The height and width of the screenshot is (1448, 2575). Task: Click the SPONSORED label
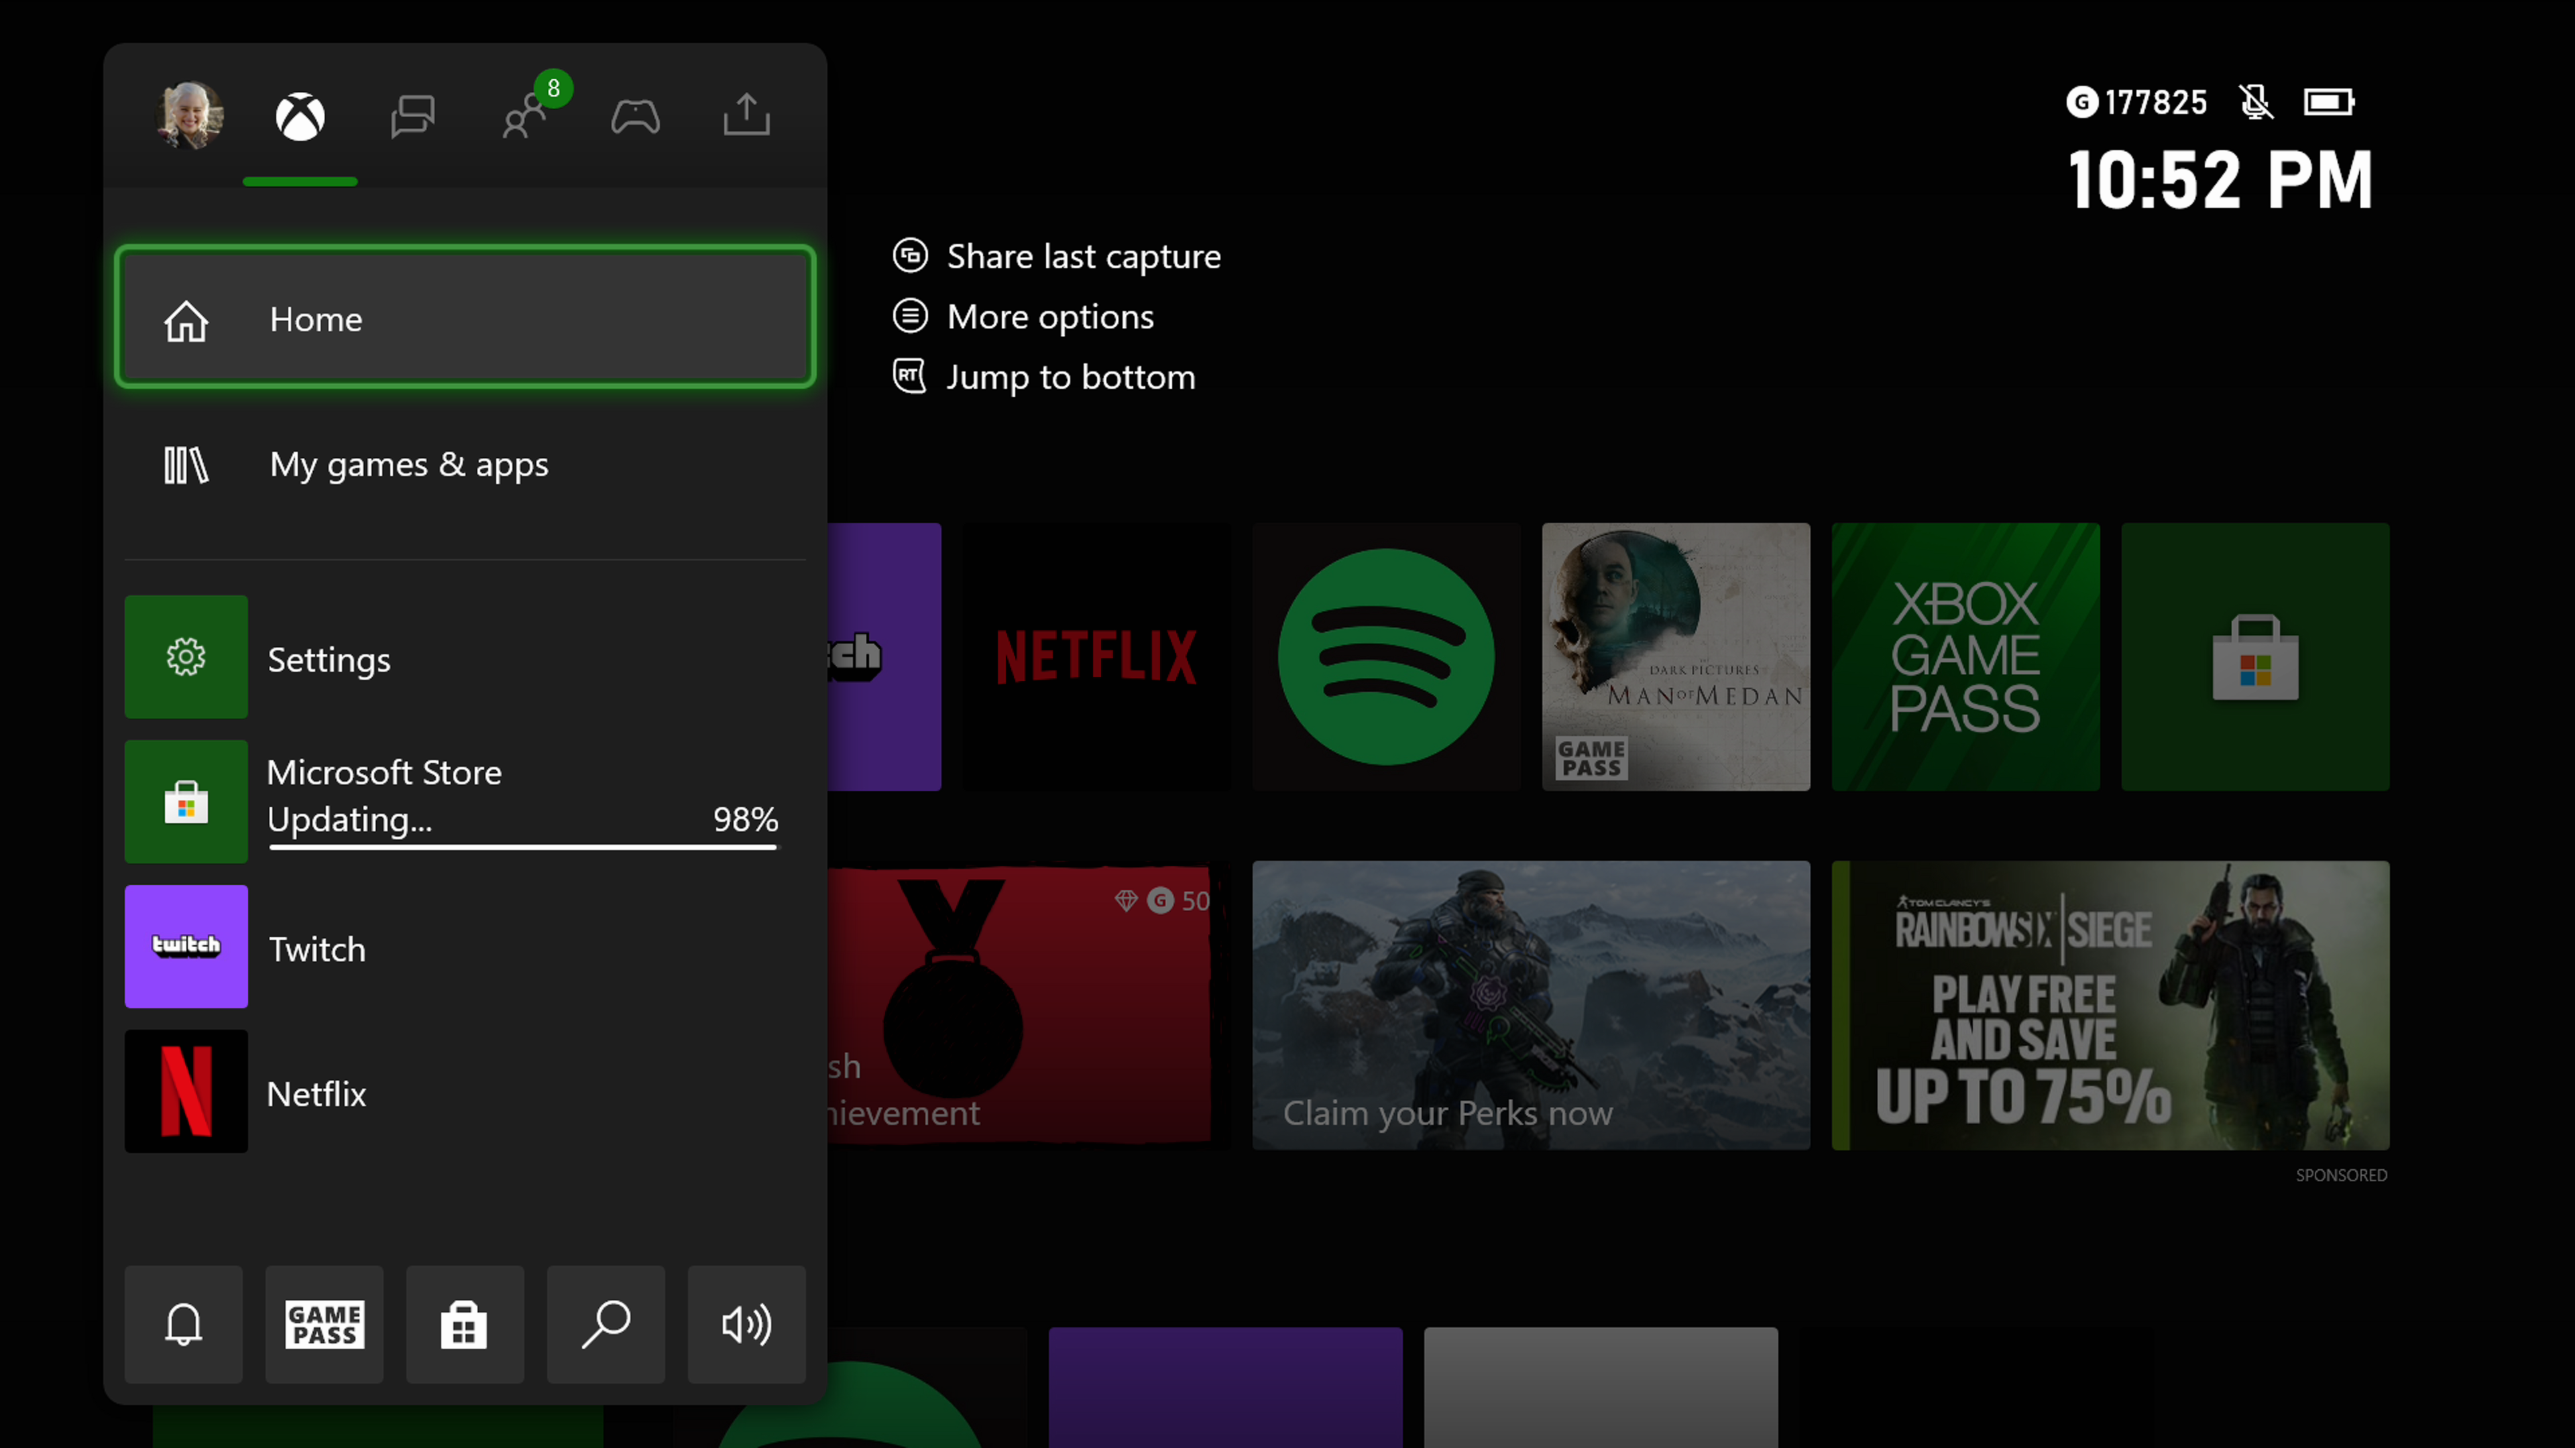2341,1175
